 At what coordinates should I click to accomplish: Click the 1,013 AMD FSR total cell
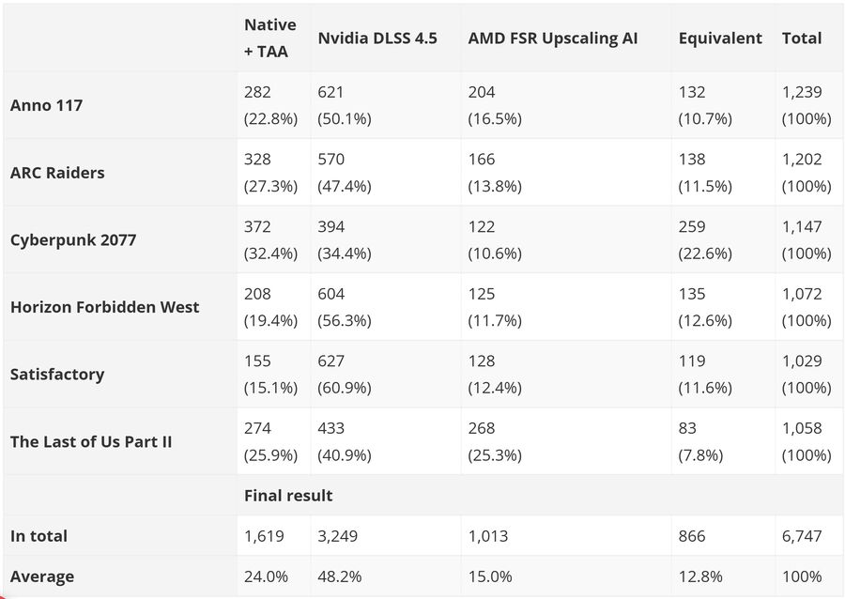pyautogui.click(x=487, y=536)
